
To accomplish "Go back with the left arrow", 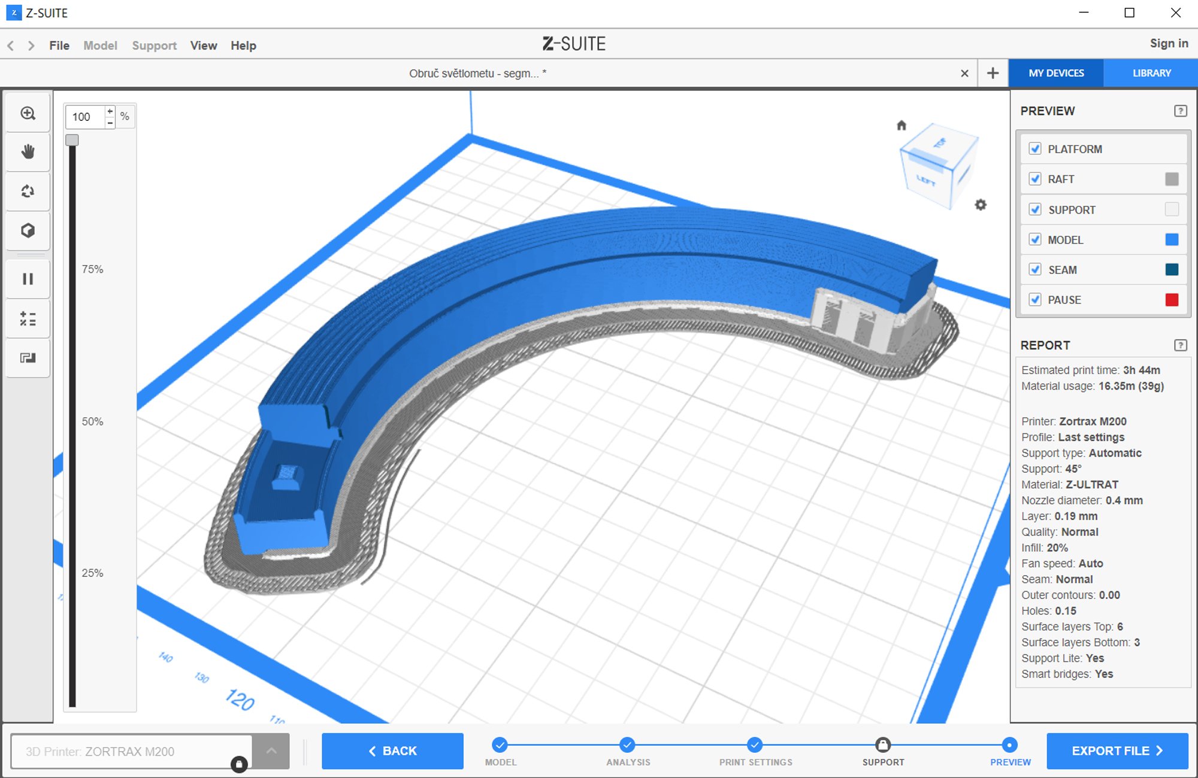I will coord(11,45).
